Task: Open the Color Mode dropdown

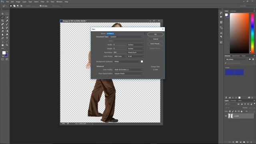Action: coord(120,56)
